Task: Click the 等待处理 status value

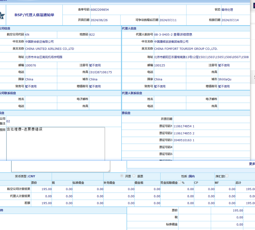Action: (227, 10)
